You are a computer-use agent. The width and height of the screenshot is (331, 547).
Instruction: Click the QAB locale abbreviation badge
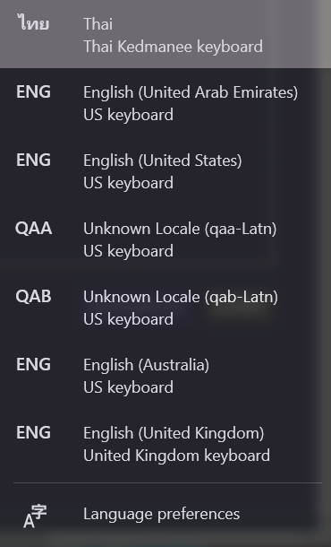tap(33, 297)
